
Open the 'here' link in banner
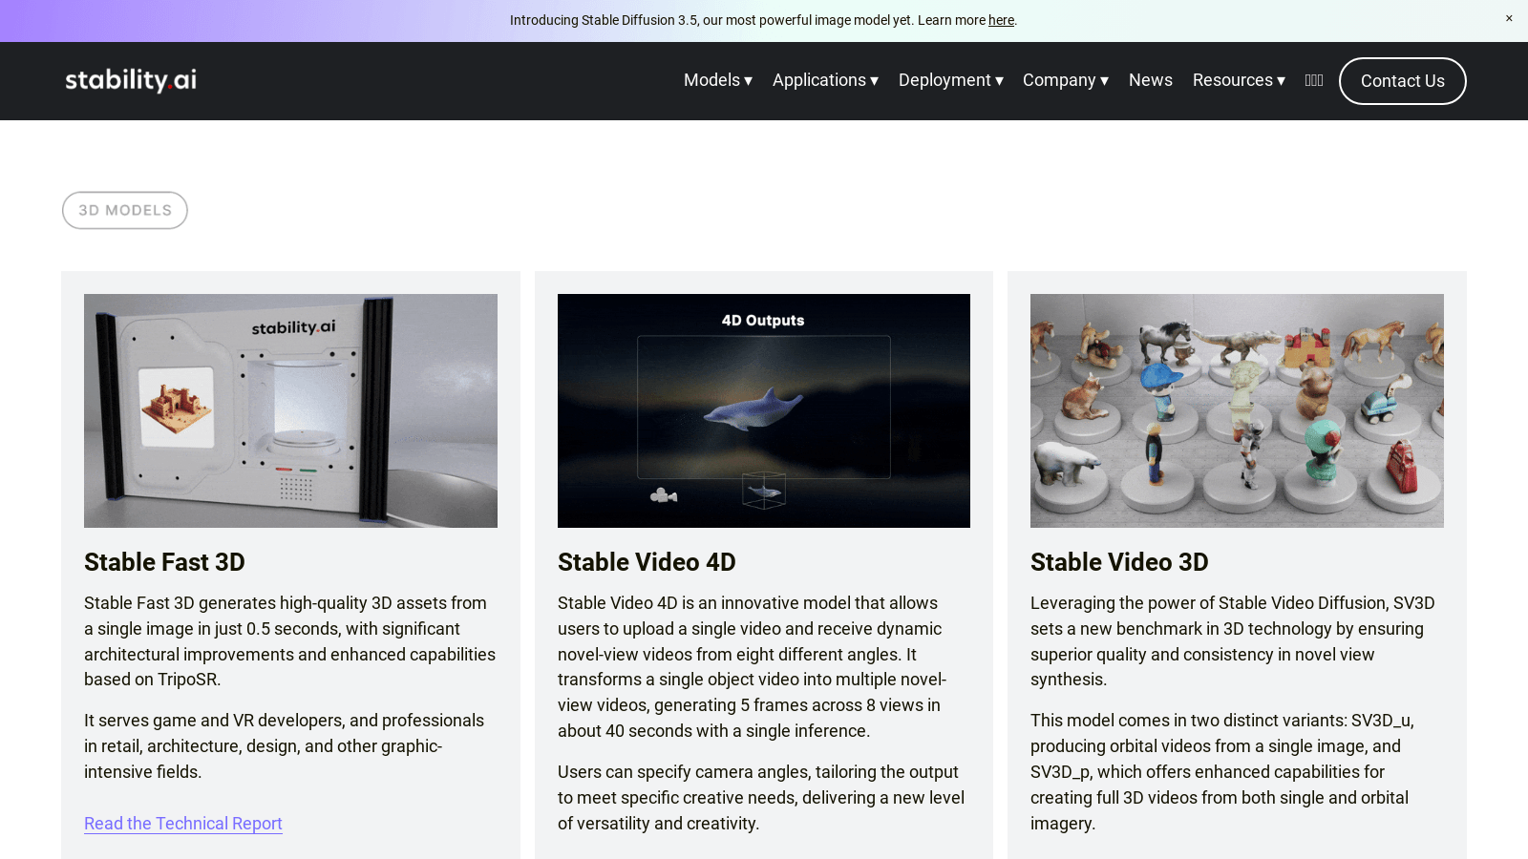click(1001, 20)
